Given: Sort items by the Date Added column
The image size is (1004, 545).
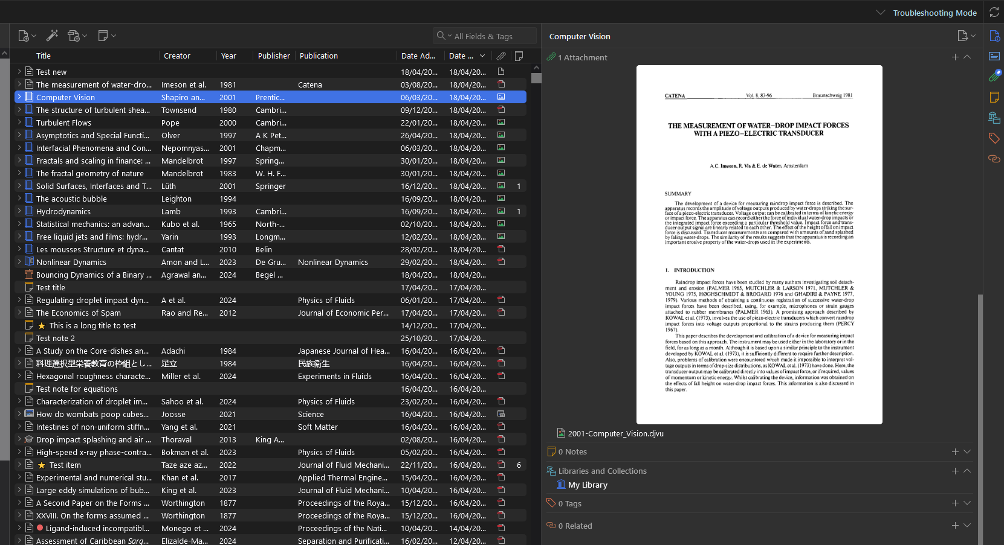Looking at the screenshot, I should [x=420, y=56].
